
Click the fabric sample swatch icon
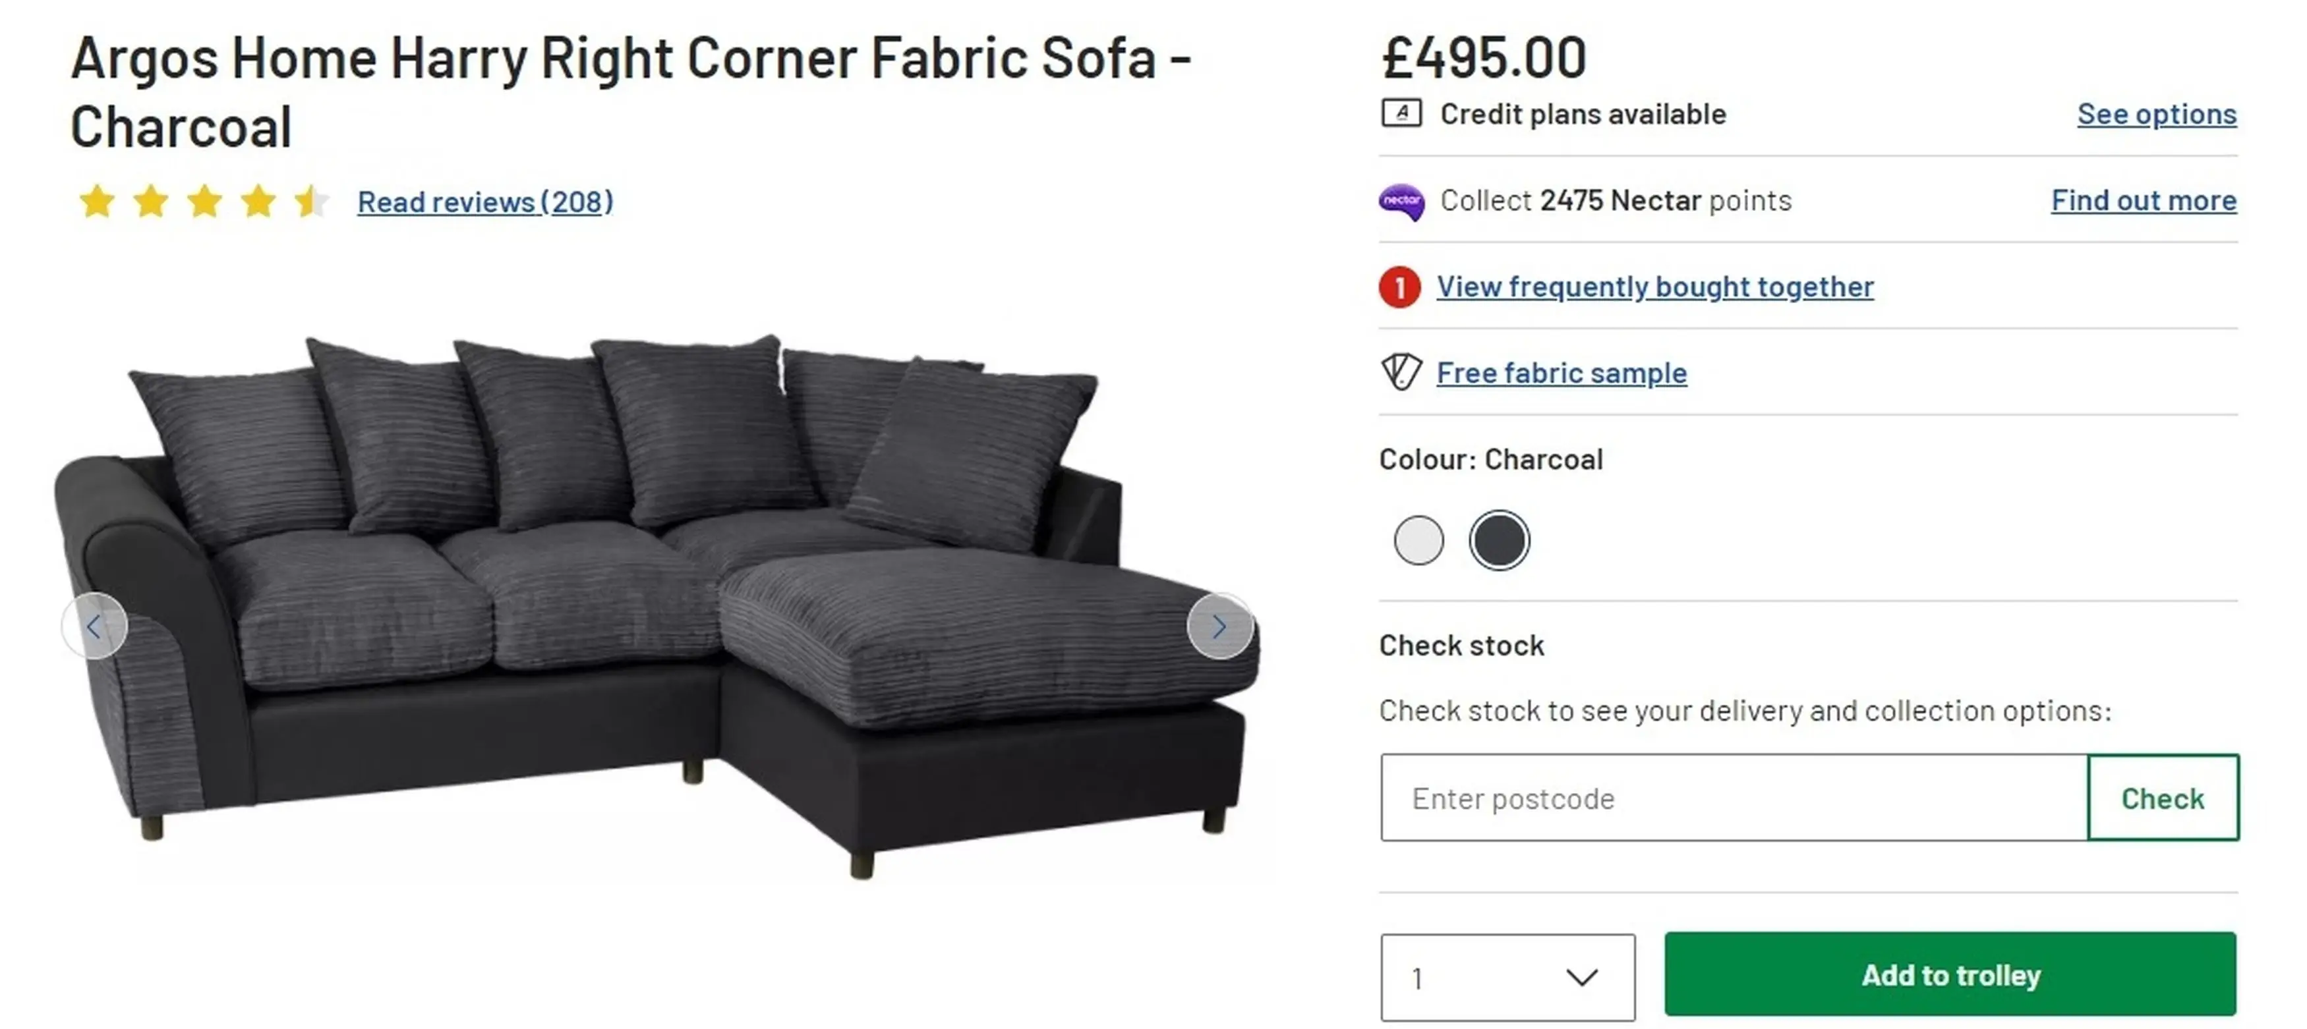[x=1401, y=372]
